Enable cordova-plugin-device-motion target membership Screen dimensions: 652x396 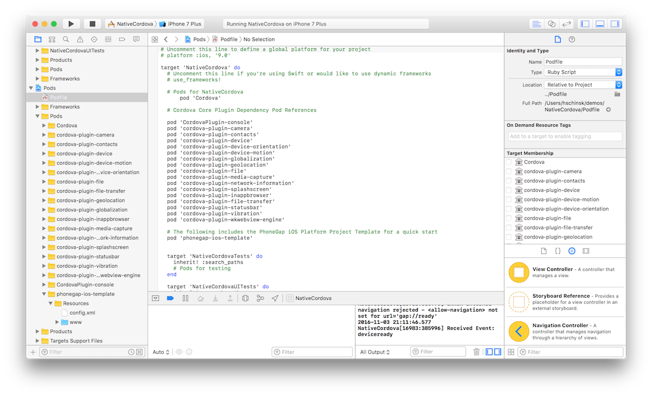tap(509, 199)
